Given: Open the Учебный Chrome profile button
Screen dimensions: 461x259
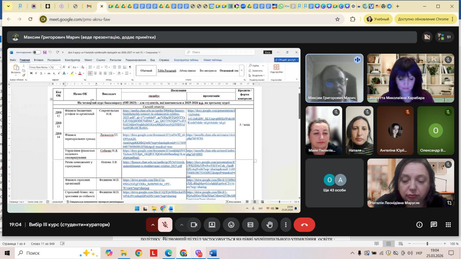Looking at the screenshot, I should pyautogui.click(x=378, y=19).
